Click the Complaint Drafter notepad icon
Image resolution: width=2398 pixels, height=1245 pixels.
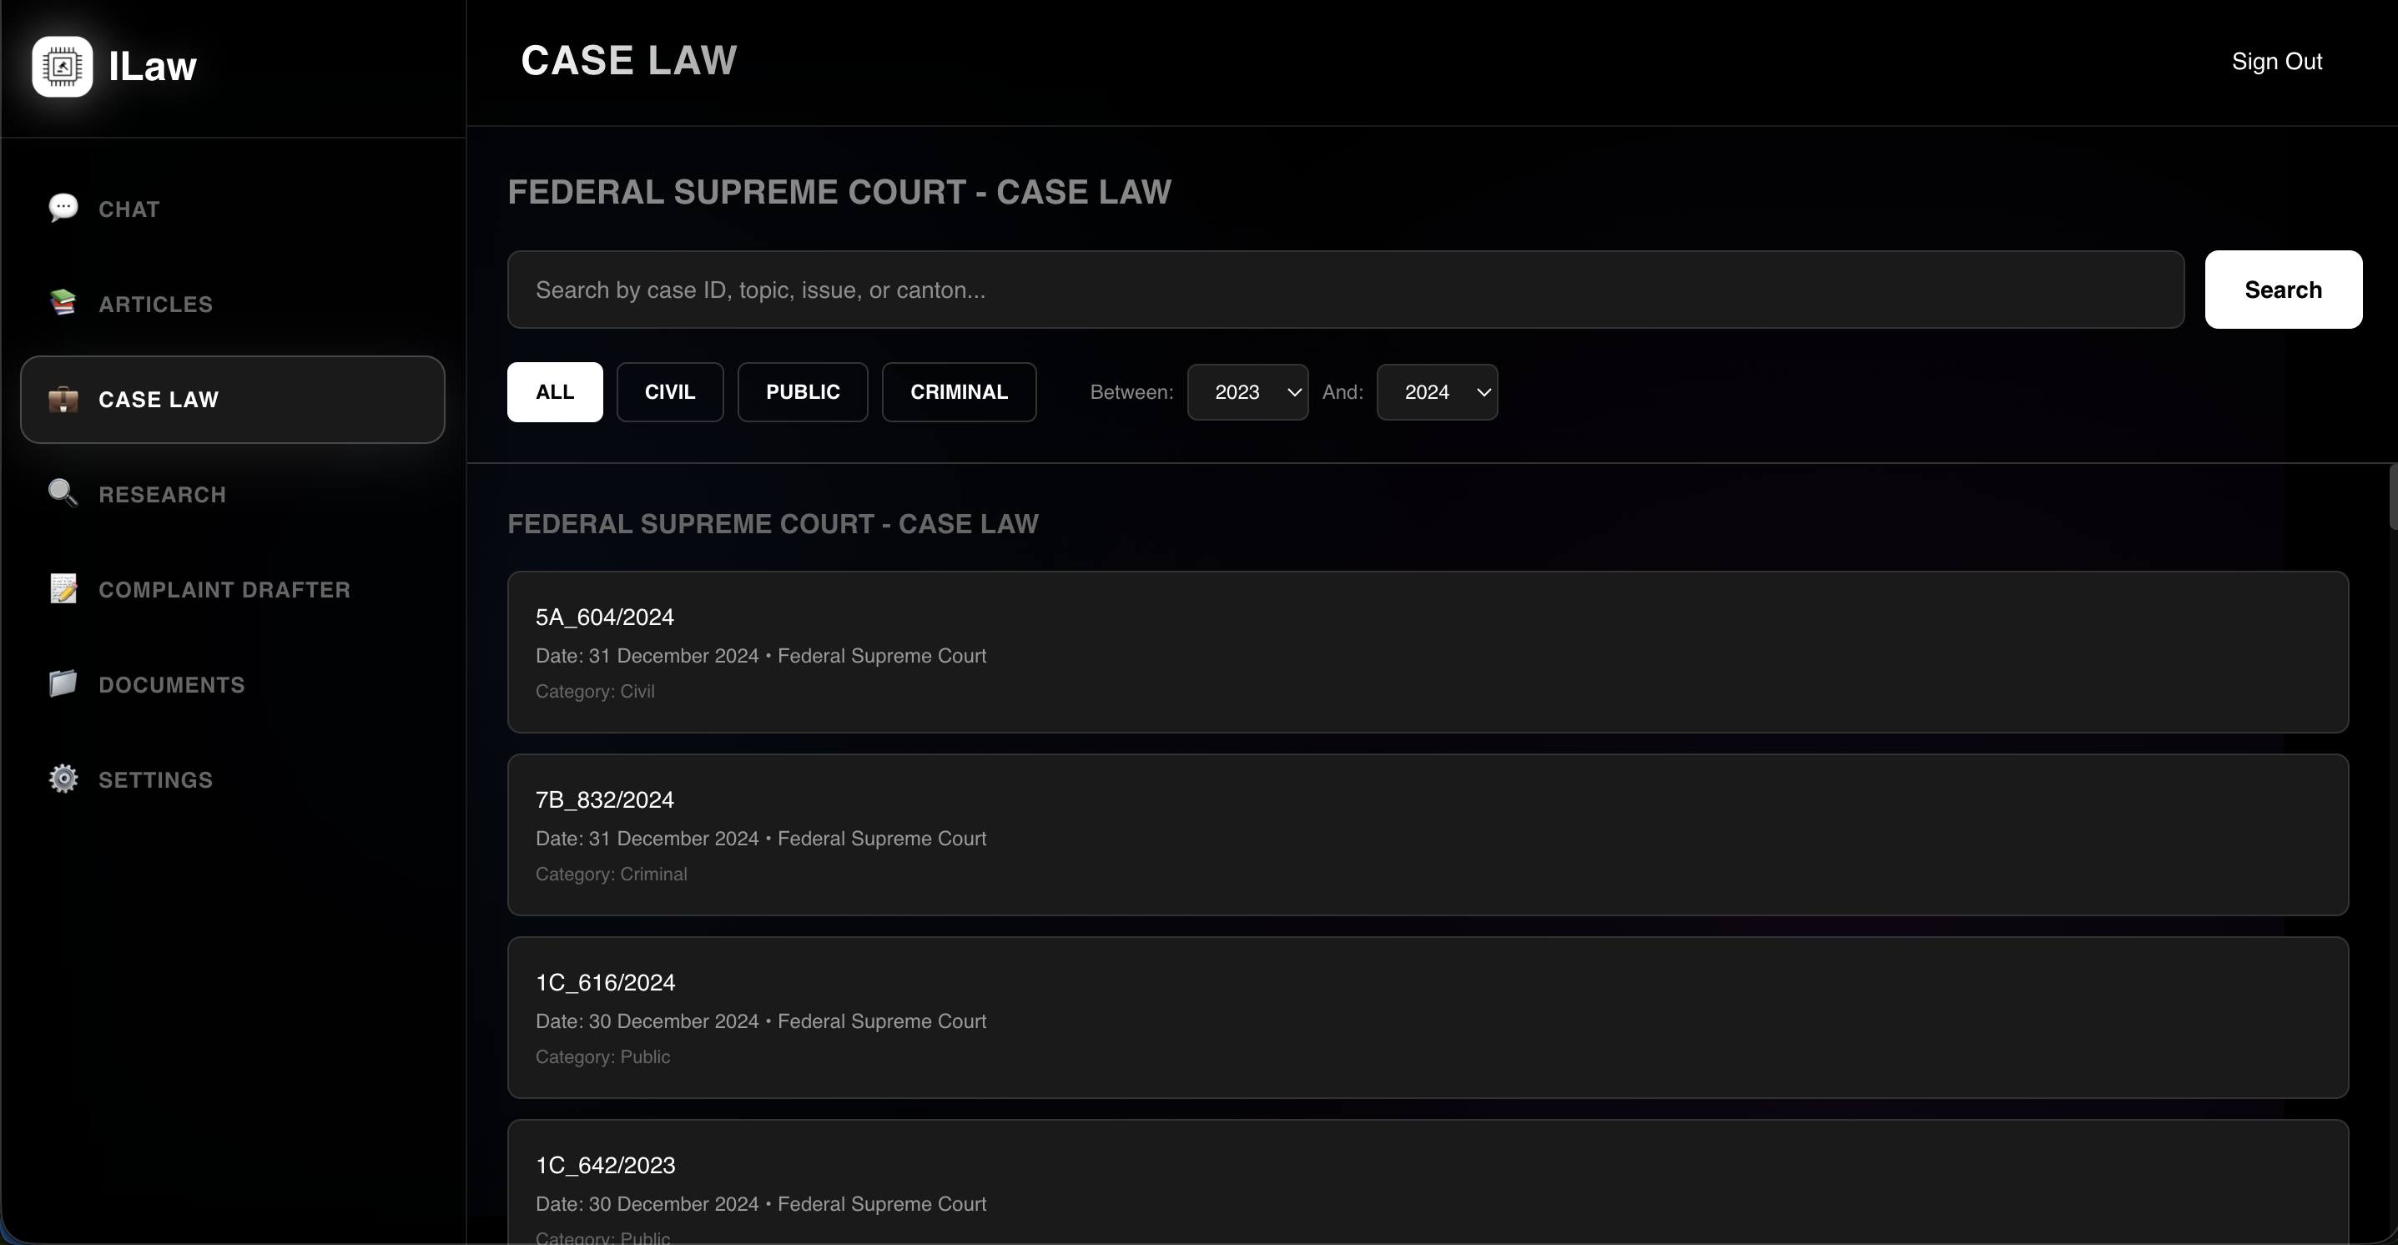pos(63,588)
